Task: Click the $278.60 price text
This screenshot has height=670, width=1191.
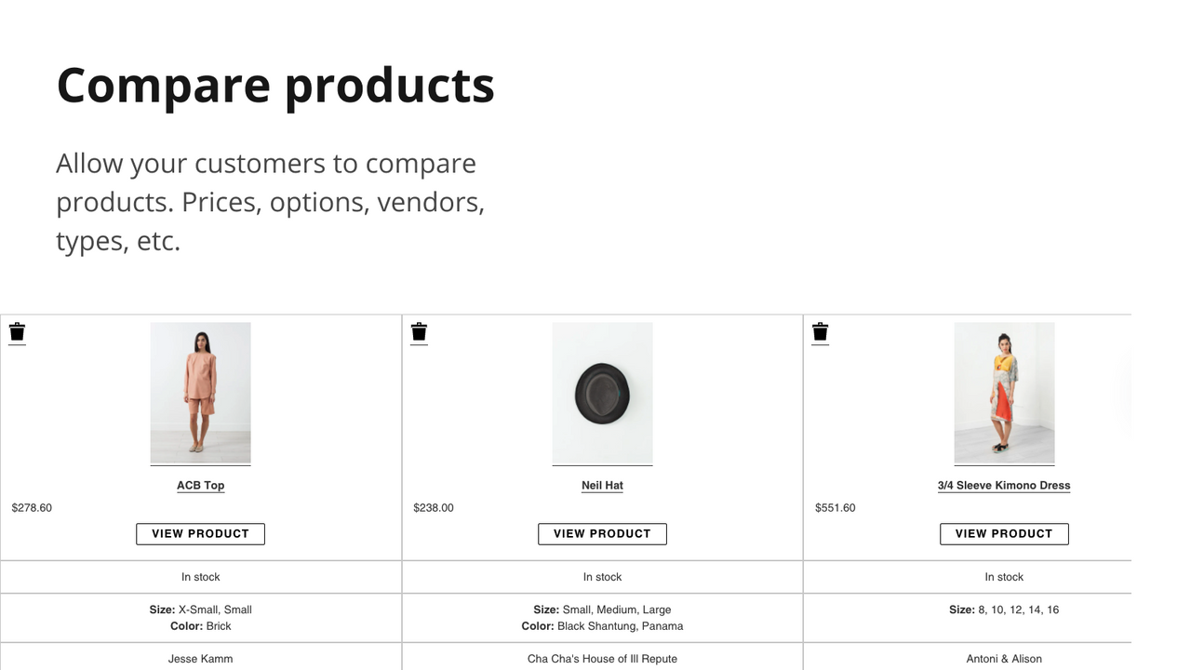Action: point(31,507)
